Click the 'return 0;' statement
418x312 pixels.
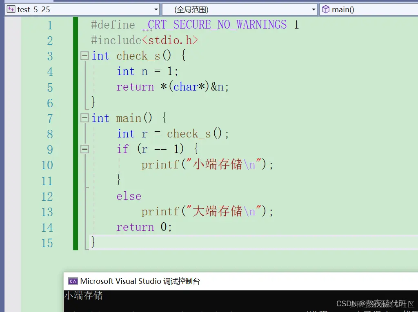144,227
